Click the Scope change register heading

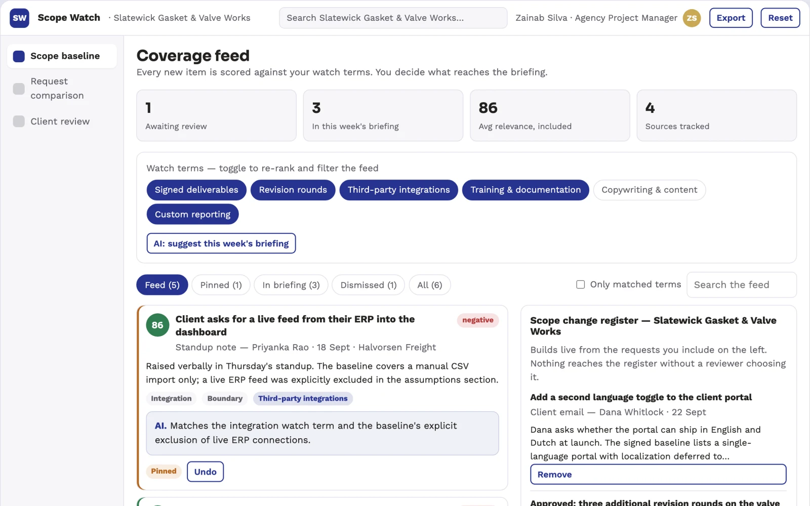[x=654, y=326]
